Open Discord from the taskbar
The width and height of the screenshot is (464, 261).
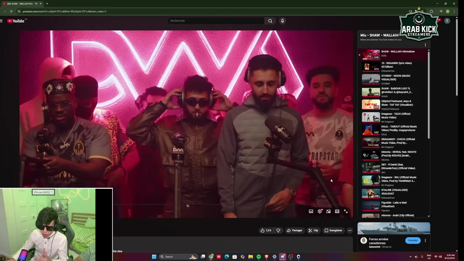tap(282, 257)
